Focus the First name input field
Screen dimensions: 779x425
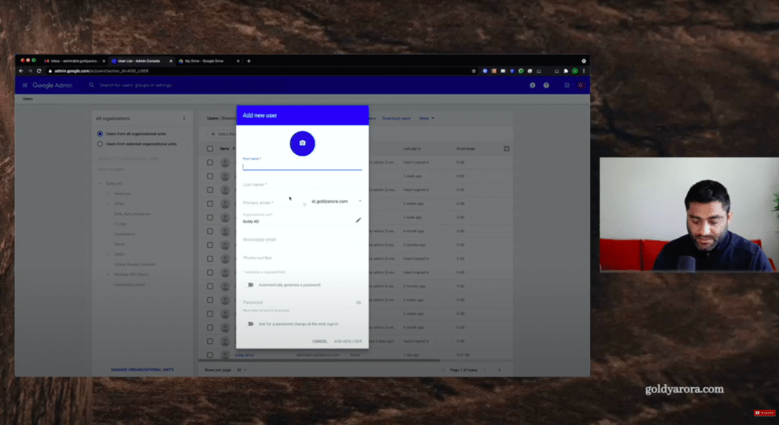click(x=302, y=166)
